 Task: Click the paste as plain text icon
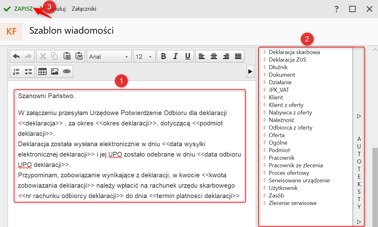[79, 57]
